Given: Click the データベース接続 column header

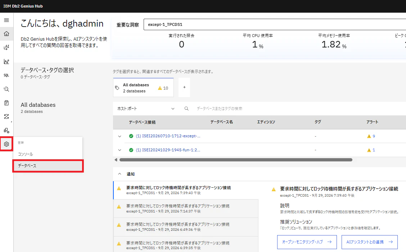Looking at the screenshot, I should point(142,122).
